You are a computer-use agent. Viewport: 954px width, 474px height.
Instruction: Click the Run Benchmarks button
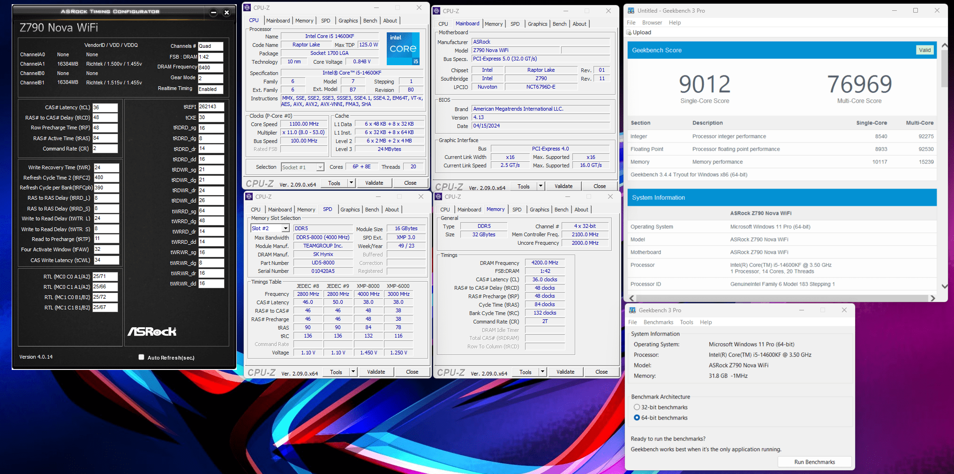(x=814, y=462)
